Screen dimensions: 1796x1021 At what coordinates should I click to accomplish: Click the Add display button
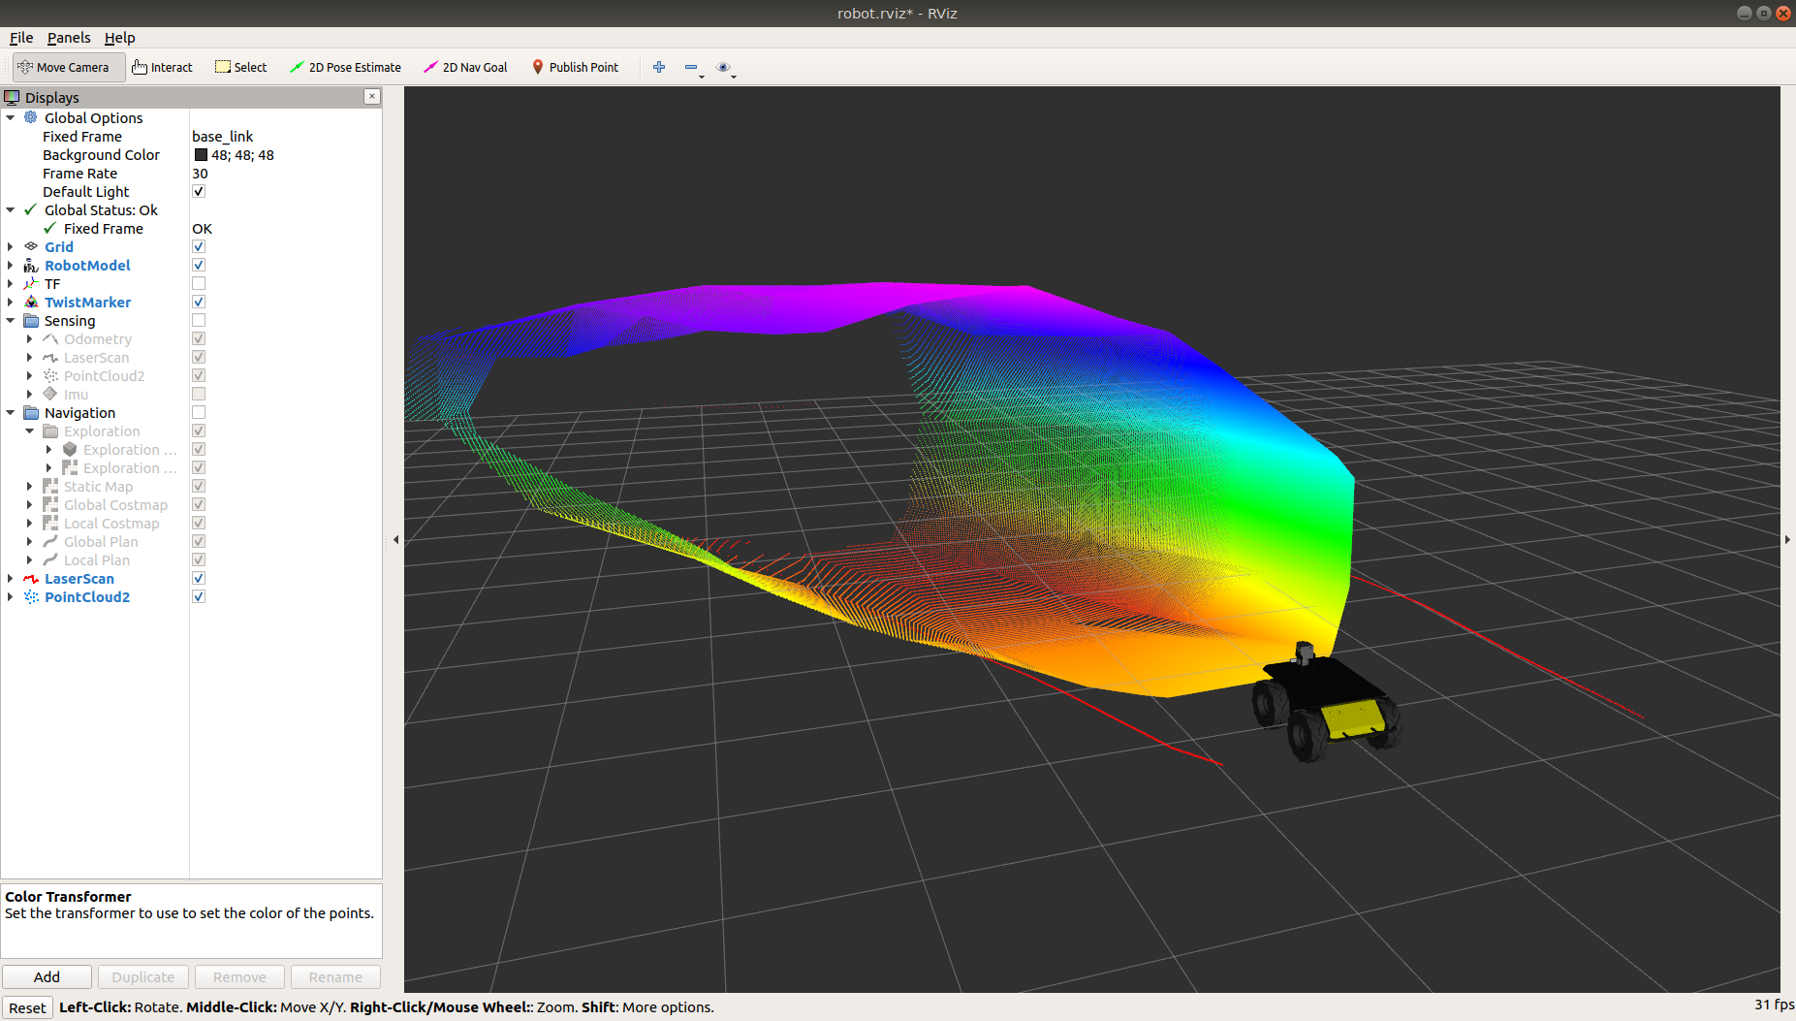[47, 977]
